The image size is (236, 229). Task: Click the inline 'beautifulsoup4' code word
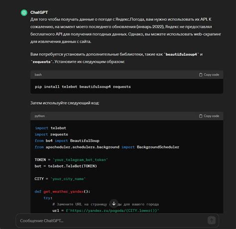tap(181, 54)
